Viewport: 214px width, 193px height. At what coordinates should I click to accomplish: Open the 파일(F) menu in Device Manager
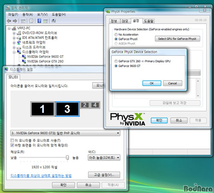click(x=13, y=15)
